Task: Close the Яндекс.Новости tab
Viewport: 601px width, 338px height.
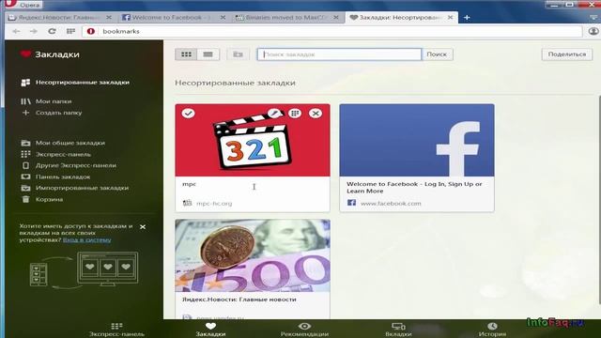Action: pos(109,18)
